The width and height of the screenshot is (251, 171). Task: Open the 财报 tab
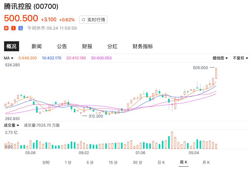(x=87, y=46)
